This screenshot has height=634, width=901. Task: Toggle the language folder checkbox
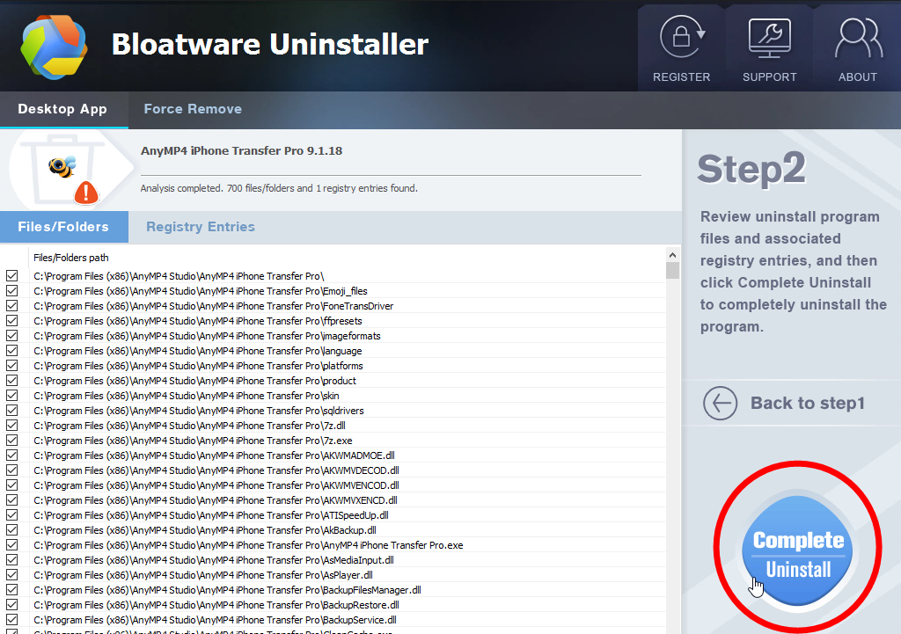coord(11,351)
